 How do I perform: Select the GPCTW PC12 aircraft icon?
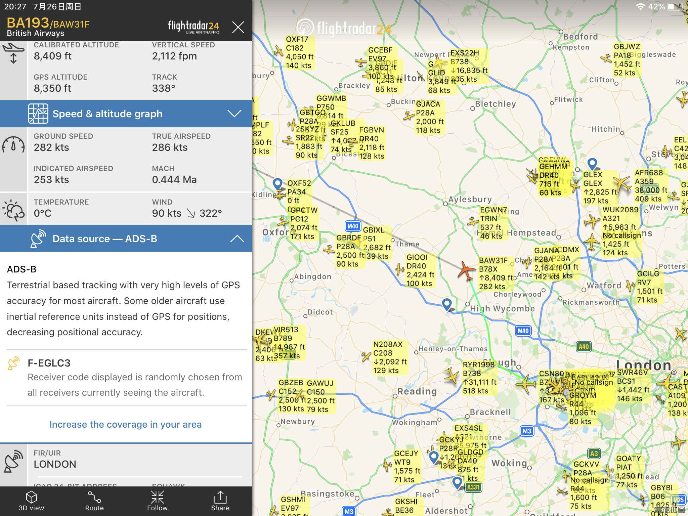283,221
